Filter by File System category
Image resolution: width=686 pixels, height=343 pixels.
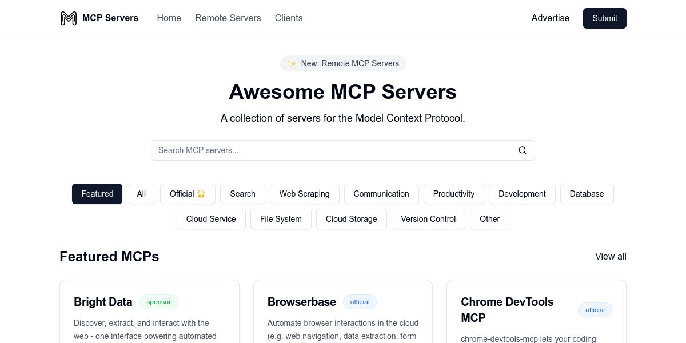point(281,219)
